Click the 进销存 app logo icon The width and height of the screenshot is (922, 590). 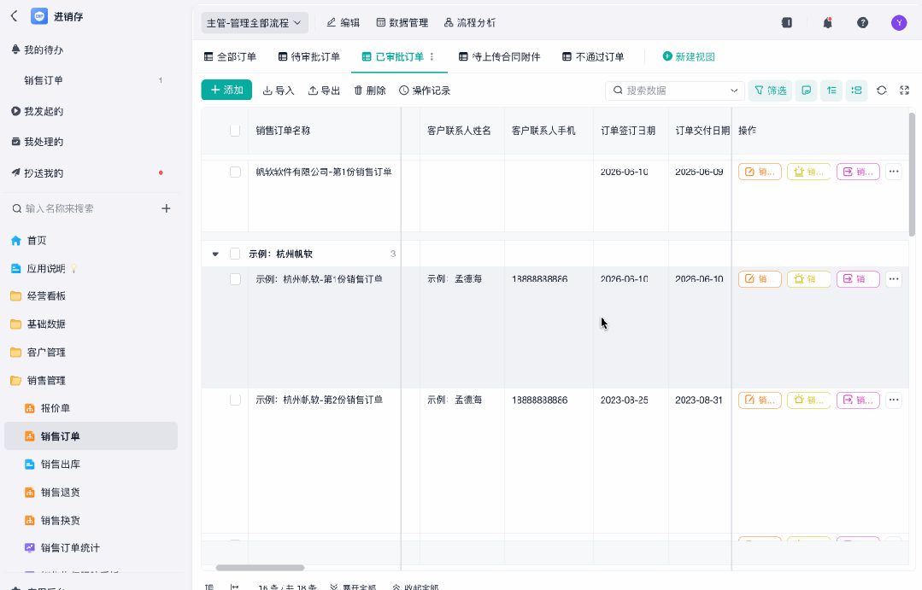click(38, 16)
